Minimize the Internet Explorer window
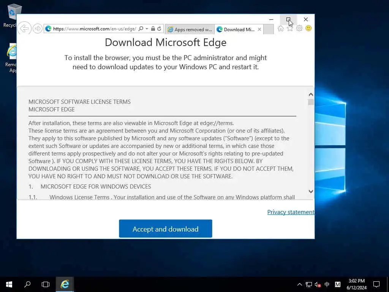Viewport: 389px width, 292px height. 271,19
